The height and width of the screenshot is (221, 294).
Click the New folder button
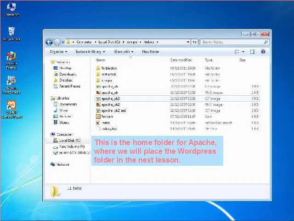coord(150,52)
